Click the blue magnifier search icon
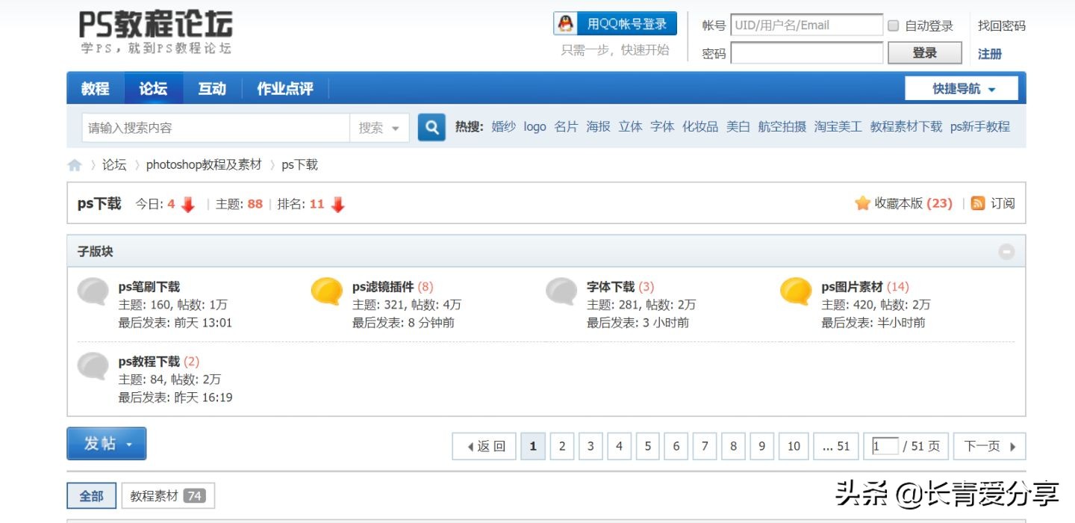The height and width of the screenshot is (523, 1075). (431, 127)
